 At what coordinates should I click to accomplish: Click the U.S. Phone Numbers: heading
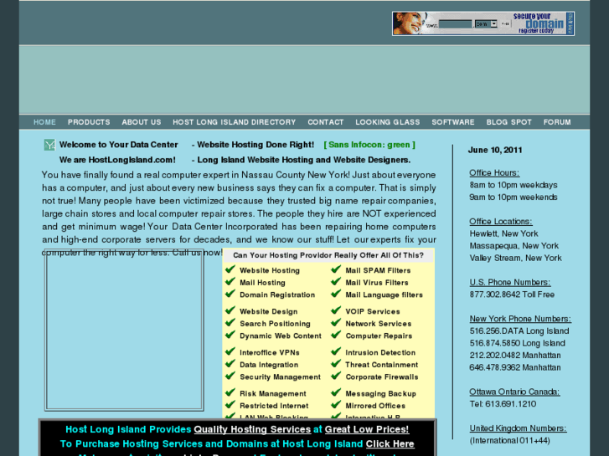510,283
